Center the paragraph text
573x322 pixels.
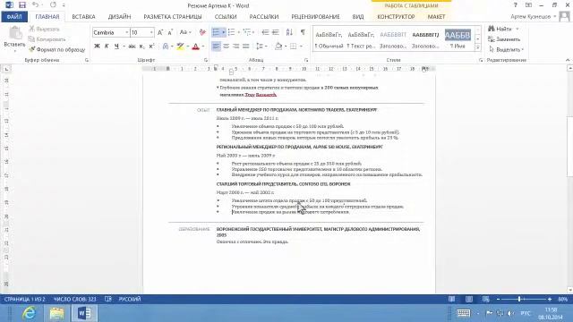click(227, 47)
